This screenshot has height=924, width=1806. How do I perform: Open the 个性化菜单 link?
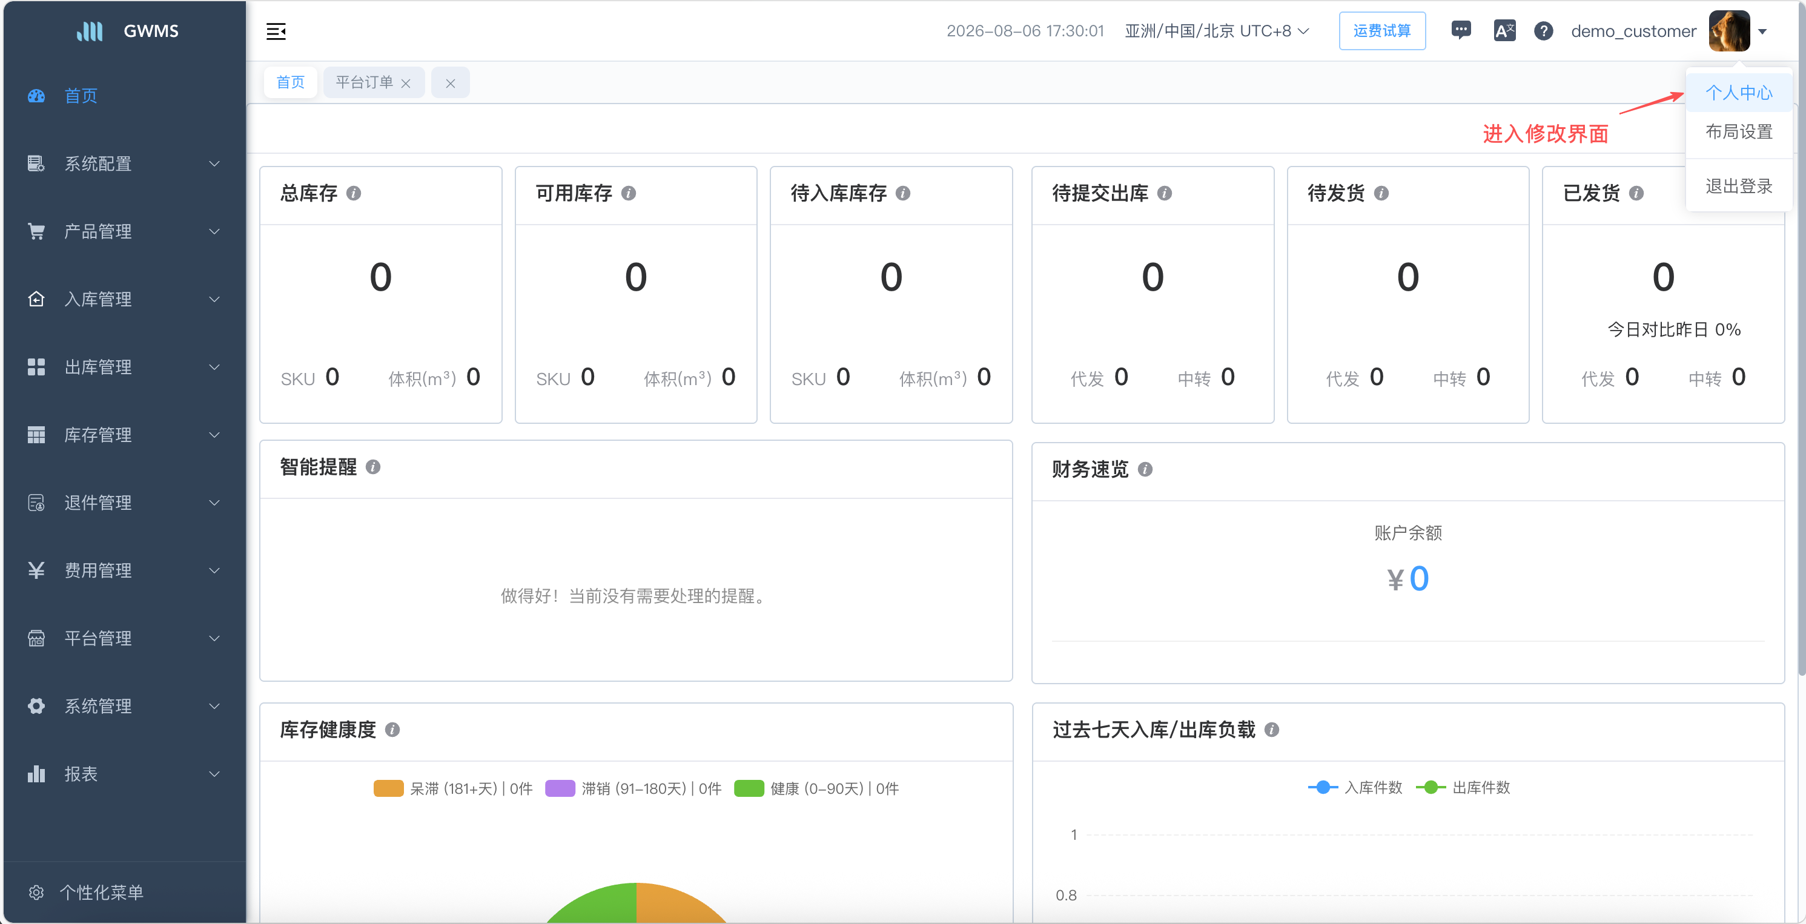click(101, 893)
